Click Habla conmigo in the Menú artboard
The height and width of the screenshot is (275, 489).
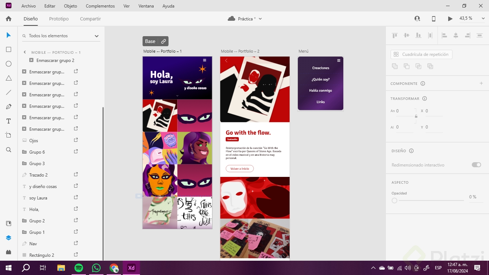321,91
